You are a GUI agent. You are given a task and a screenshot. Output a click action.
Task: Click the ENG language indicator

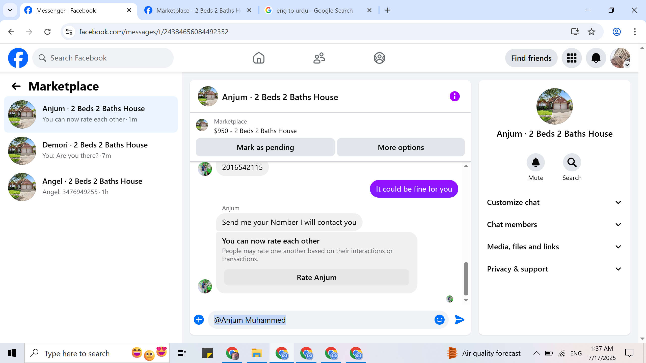click(576, 353)
